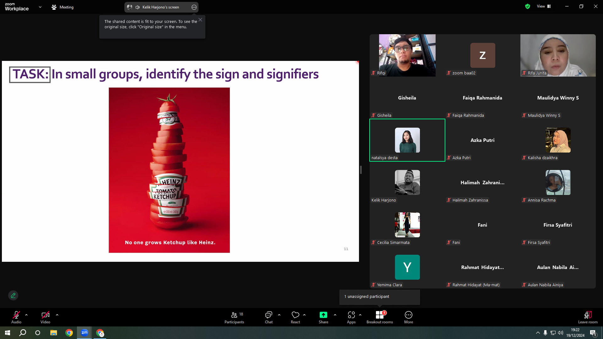Expand share options arrow
Screen dimensions: 603x339
click(x=335, y=315)
